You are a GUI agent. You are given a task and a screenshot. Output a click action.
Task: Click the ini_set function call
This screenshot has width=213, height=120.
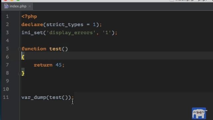[x=32, y=33]
